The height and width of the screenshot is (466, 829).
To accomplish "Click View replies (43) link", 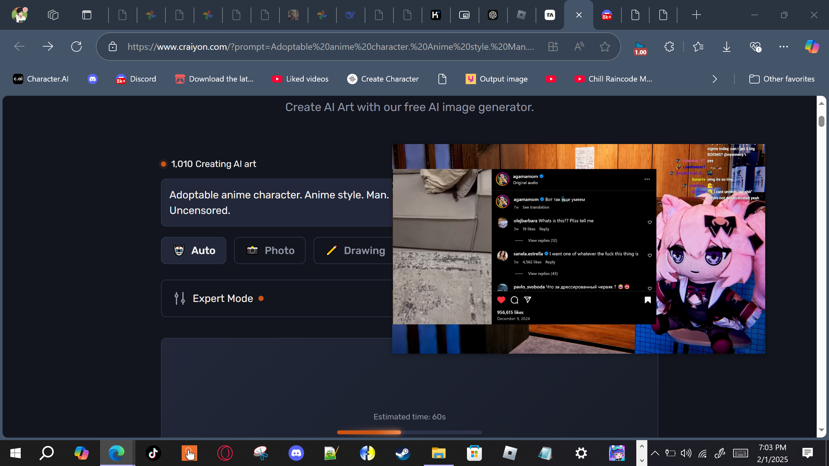I will 543,273.
